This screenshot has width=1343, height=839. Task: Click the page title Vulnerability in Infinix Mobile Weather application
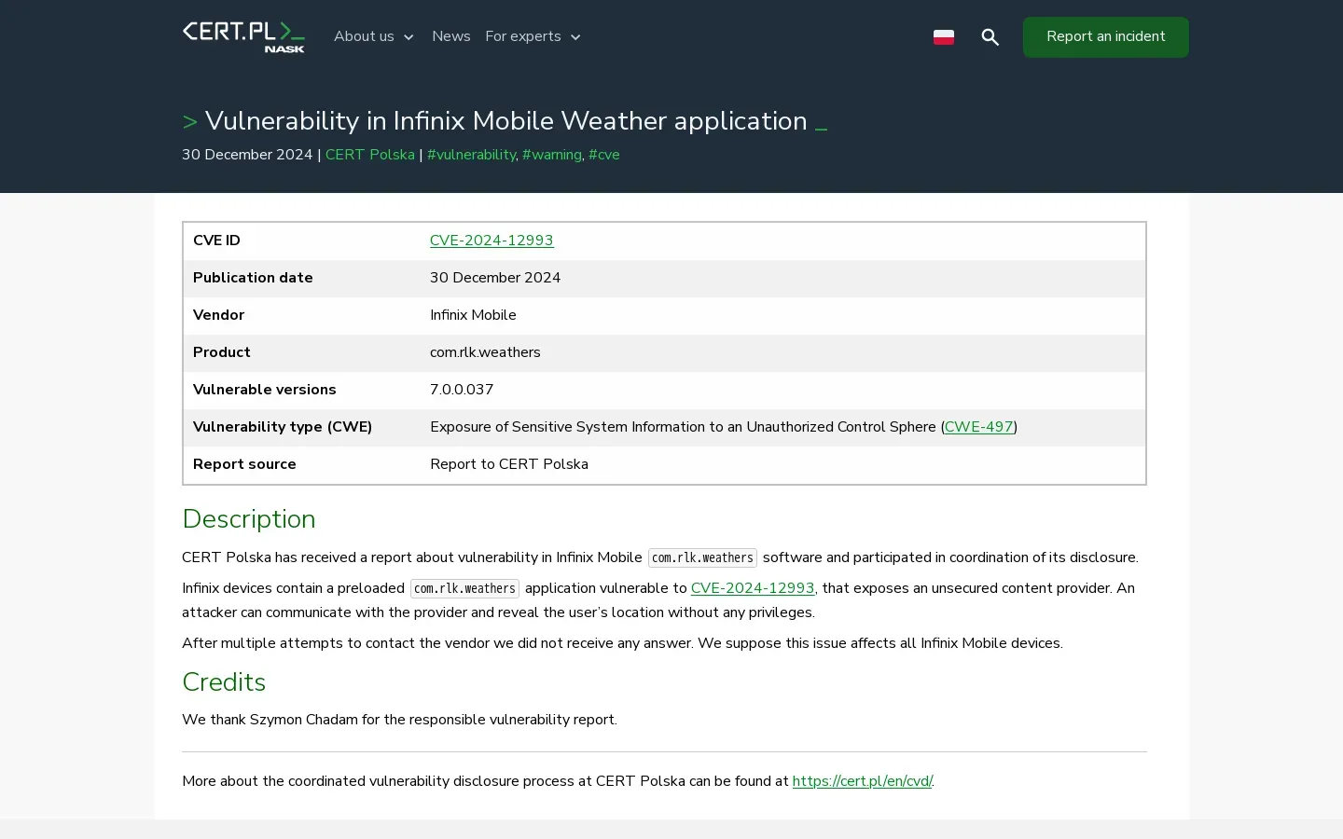click(506, 121)
